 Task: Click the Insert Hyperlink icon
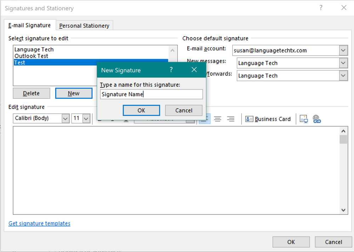pos(317,119)
